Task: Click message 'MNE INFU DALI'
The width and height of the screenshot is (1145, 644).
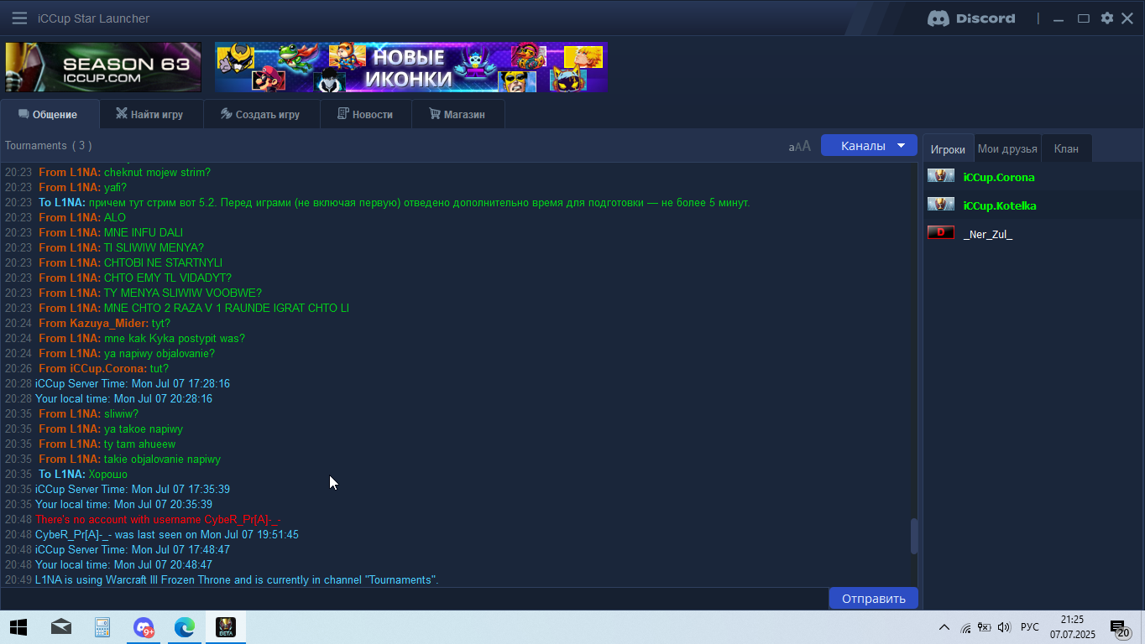Action: (x=144, y=232)
